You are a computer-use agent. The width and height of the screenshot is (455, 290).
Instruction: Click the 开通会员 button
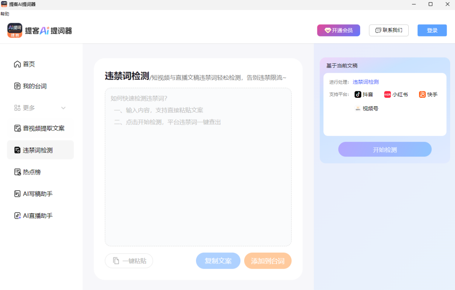coord(339,30)
